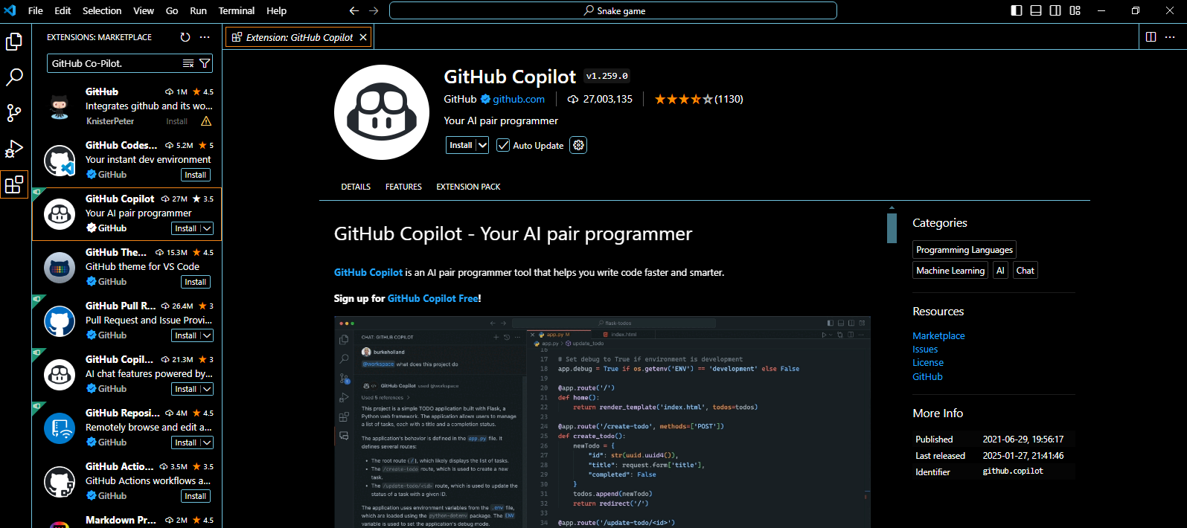The height and width of the screenshot is (528, 1187).
Task: Open the Search view icon
Action: [x=14, y=77]
